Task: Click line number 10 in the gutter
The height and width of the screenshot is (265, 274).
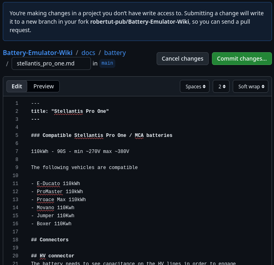Action: click(15, 175)
